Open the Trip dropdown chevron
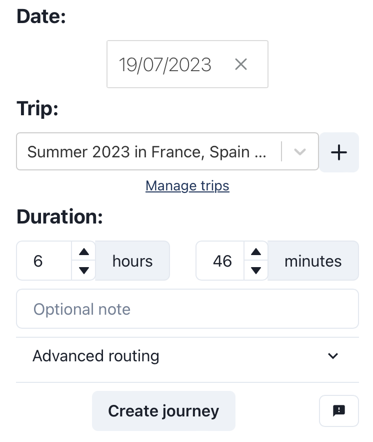Screen dimensions: 373x442 (300, 152)
